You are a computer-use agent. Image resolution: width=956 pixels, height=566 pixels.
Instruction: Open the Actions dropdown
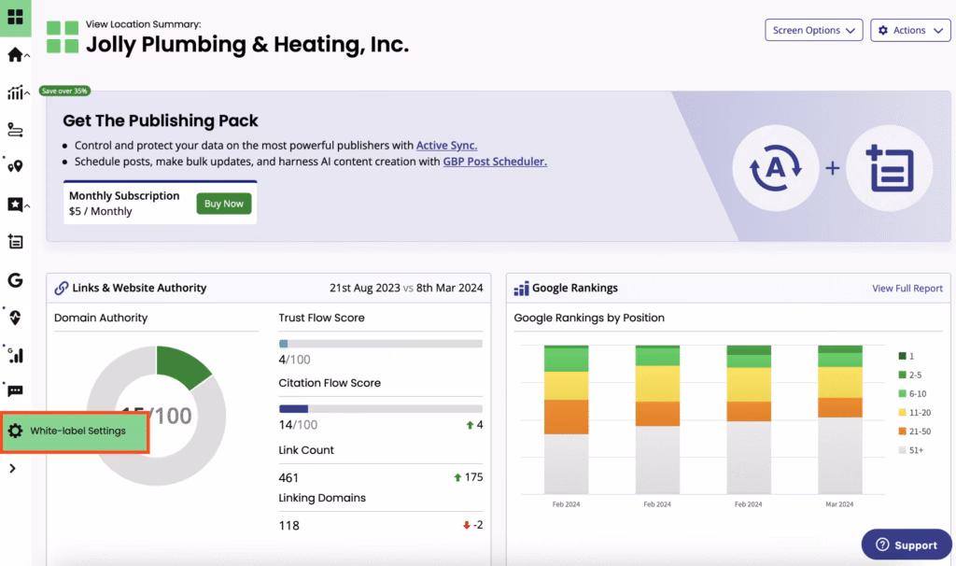click(910, 31)
